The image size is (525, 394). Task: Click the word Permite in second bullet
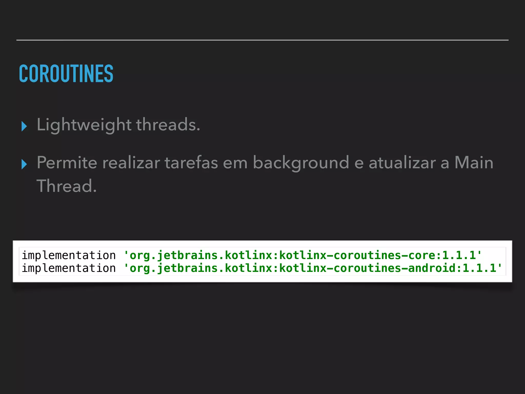(x=67, y=163)
